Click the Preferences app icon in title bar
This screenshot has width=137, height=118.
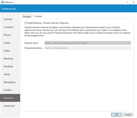(2, 2)
